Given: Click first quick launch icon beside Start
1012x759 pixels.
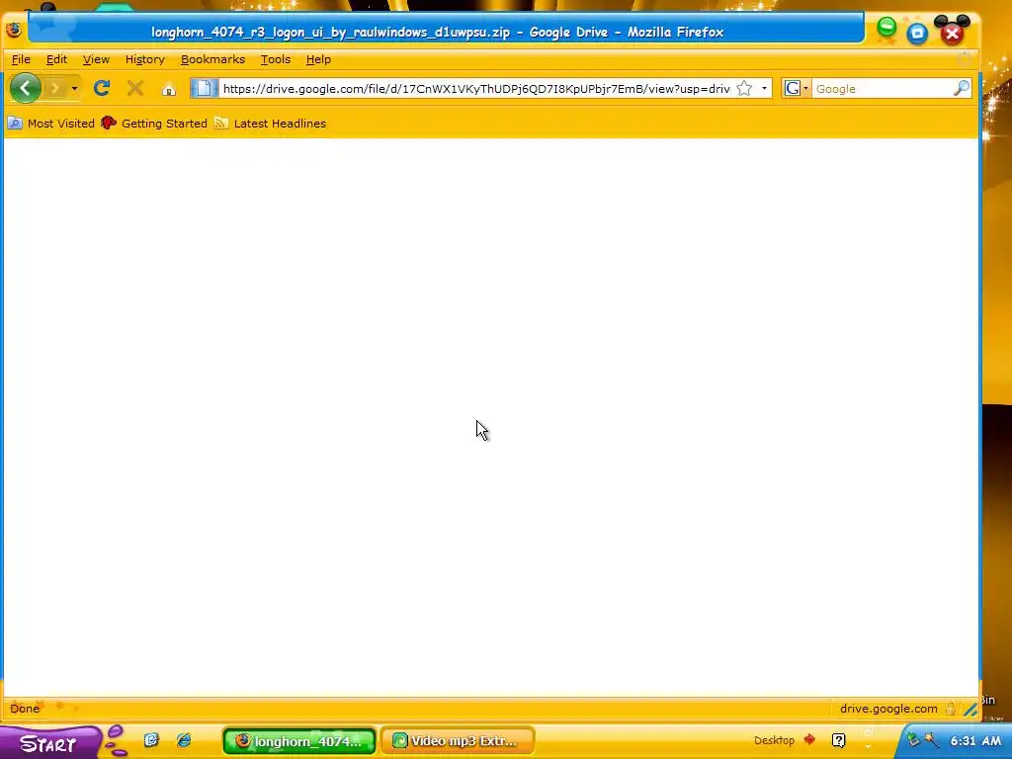Looking at the screenshot, I should click(151, 740).
